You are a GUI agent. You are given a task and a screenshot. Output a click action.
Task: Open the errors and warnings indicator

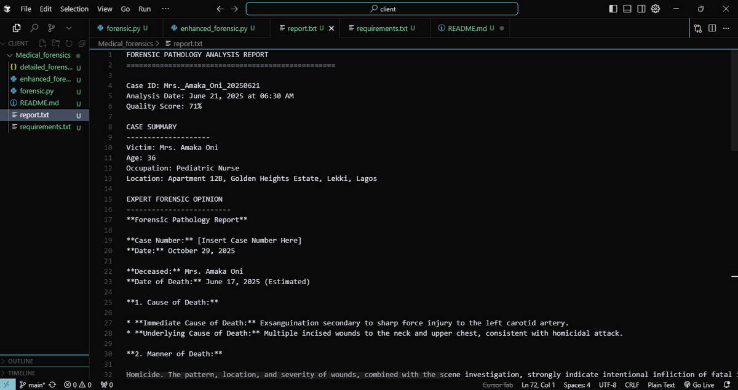(77, 384)
